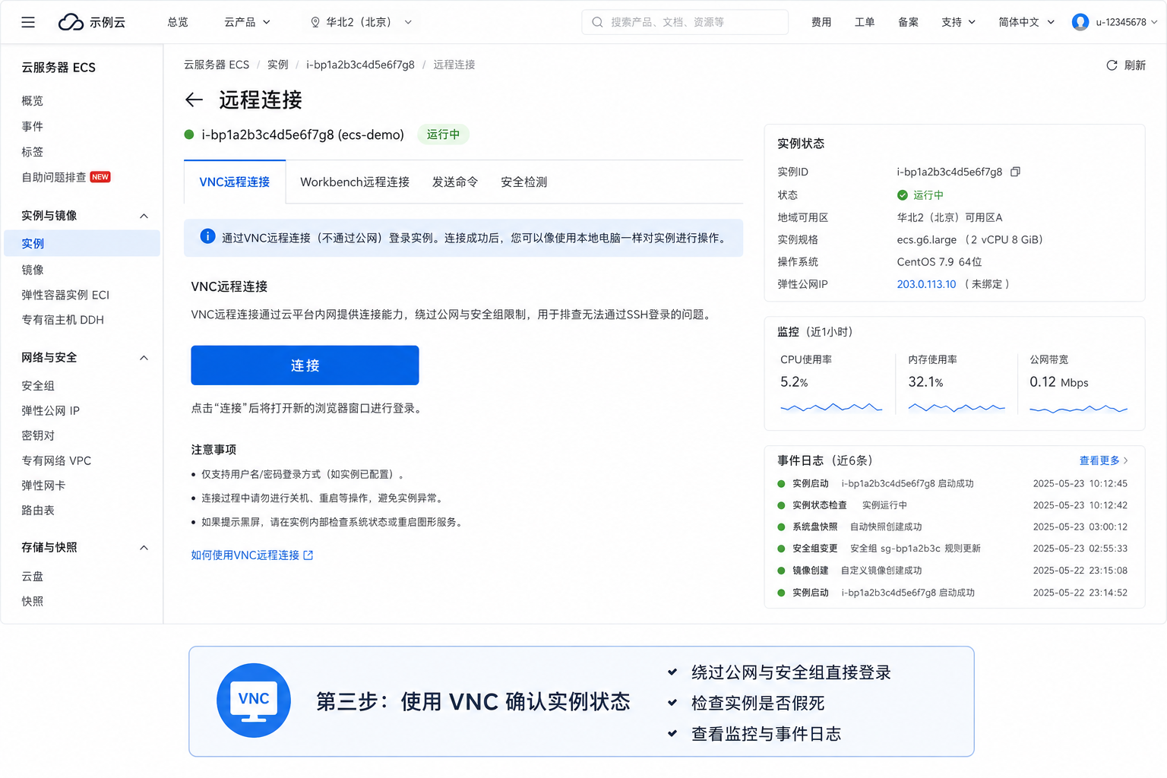The width and height of the screenshot is (1167, 778).
Task: Click the green running status check icon
Action: click(903, 195)
